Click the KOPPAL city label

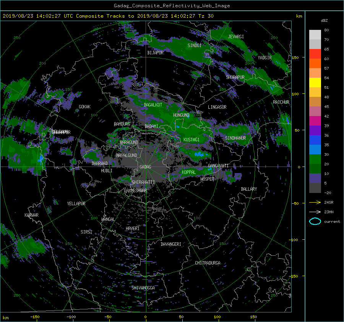pyautogui.click(x=189, y=172)
